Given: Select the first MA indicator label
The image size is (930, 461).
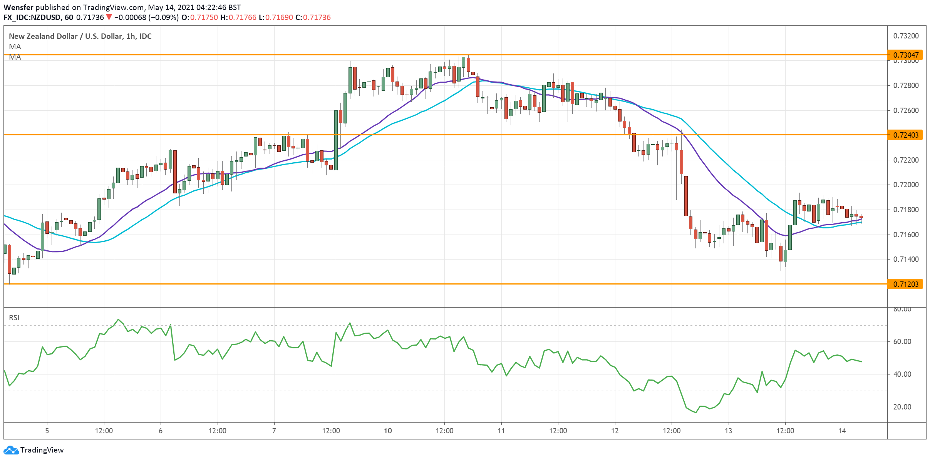Looking at the screenshot, I should 15,47.
